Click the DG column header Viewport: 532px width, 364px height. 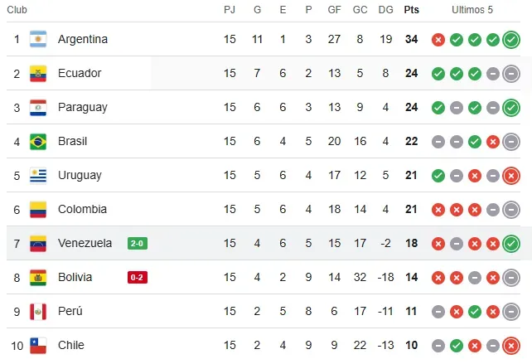[385, 10]
